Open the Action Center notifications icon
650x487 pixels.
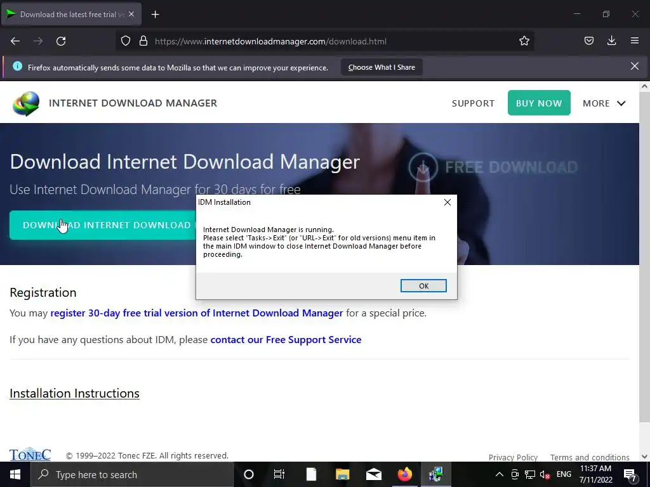[630, 474]
